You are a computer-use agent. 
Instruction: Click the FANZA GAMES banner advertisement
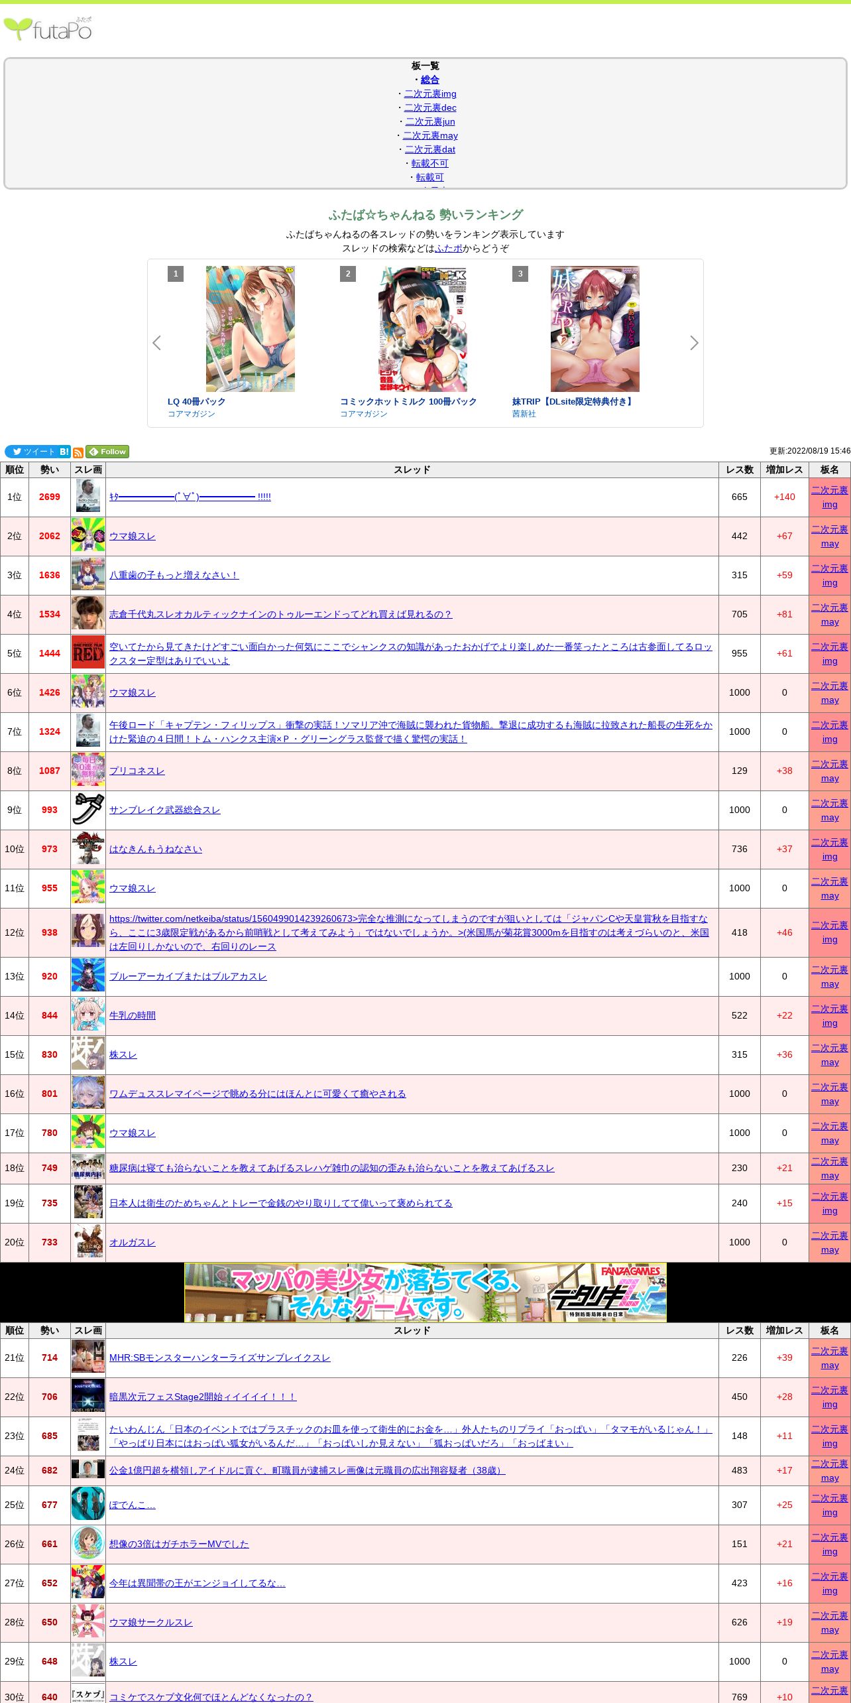425,1292
